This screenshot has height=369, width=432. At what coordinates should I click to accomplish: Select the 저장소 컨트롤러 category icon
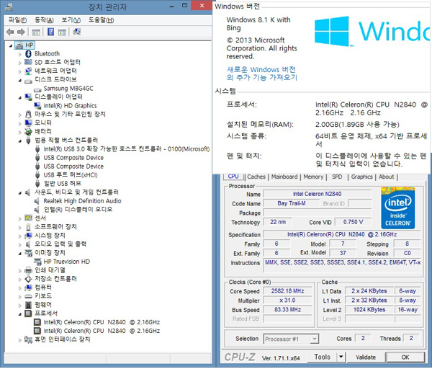click(28, 279)
